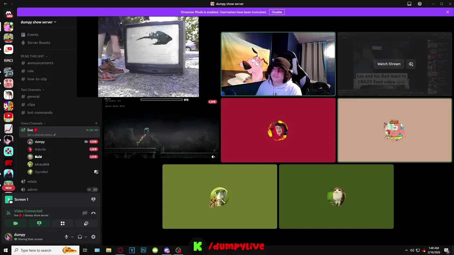
Task: Open the red line-chart server icon
Action: pyautogui.click(x=9, y=129)
